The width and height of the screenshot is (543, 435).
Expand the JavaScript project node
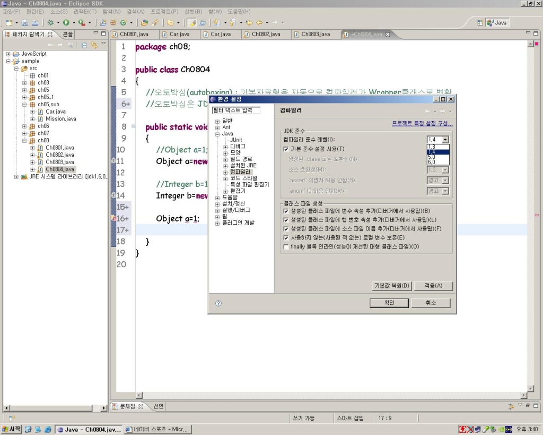click(8, 54)
